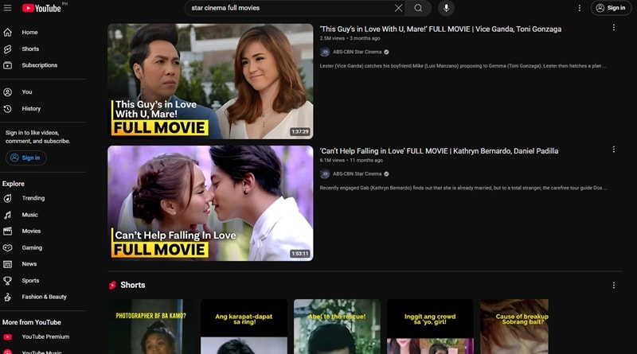Open ABS-CBN Star Cinema channel of first video
The image size is (637, 354).
[x=357, y=52]
